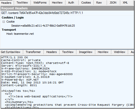Screen dimensions: 135x109
Task: Click the <h1>Summary</h1> line
Action: [x=19, y=102]
